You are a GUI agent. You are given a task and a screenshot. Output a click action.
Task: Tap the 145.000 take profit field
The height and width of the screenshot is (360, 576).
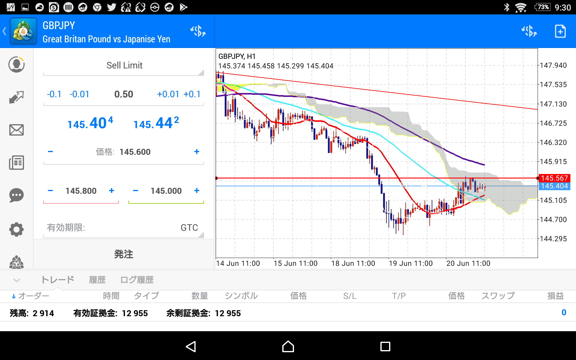pyautogui.click(x=166, y=191)
